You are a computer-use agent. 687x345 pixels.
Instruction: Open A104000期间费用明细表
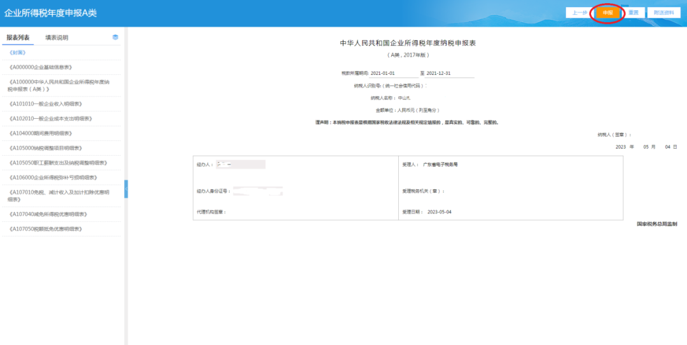pos(40,133)
